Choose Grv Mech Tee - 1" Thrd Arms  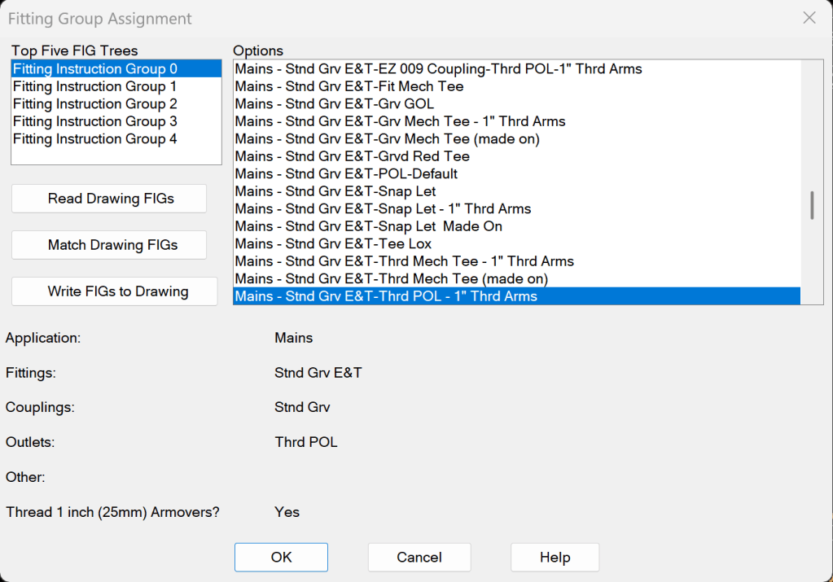pyautogui.click(x=517, y=121)
